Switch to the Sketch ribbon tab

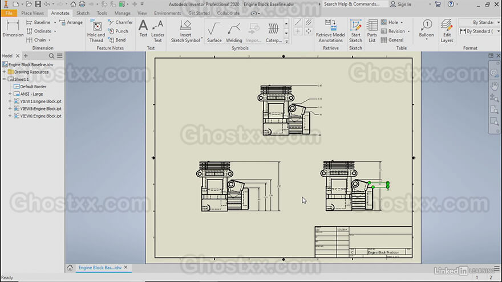pos(83,13)
